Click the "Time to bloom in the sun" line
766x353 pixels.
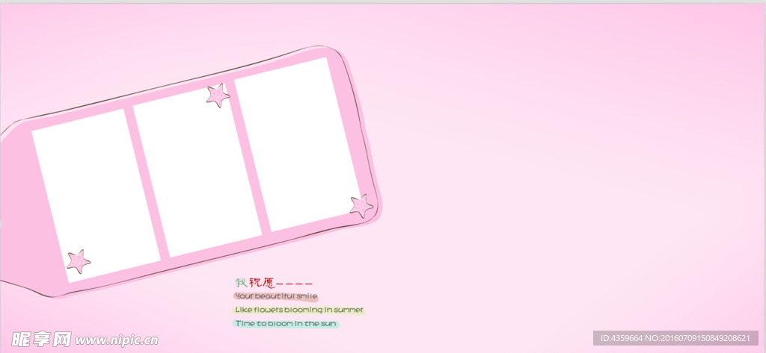click(286, 324)
